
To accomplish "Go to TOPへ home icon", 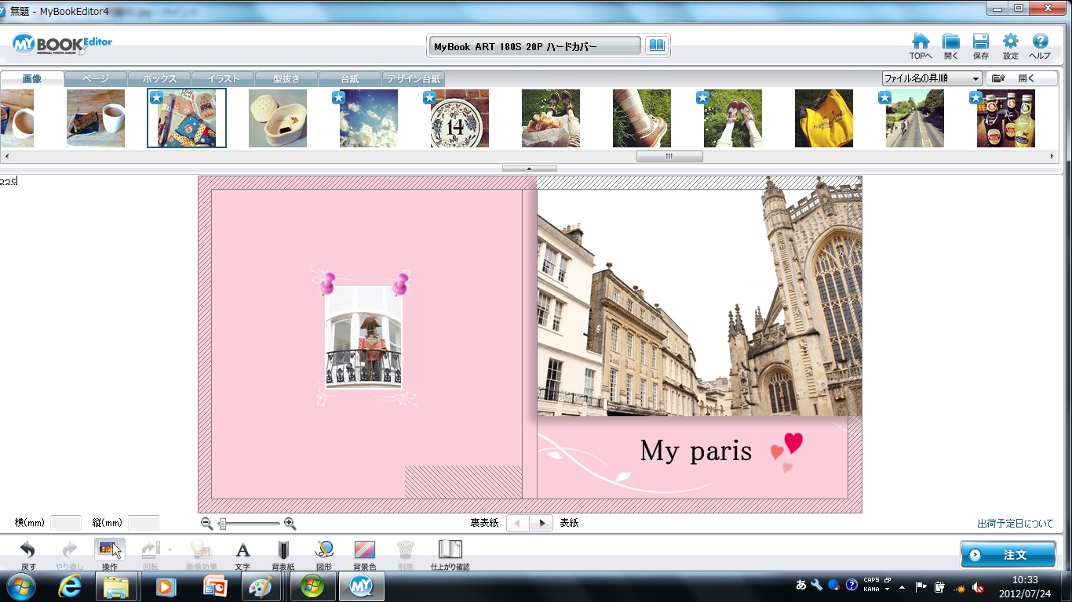I will [921, 43].
